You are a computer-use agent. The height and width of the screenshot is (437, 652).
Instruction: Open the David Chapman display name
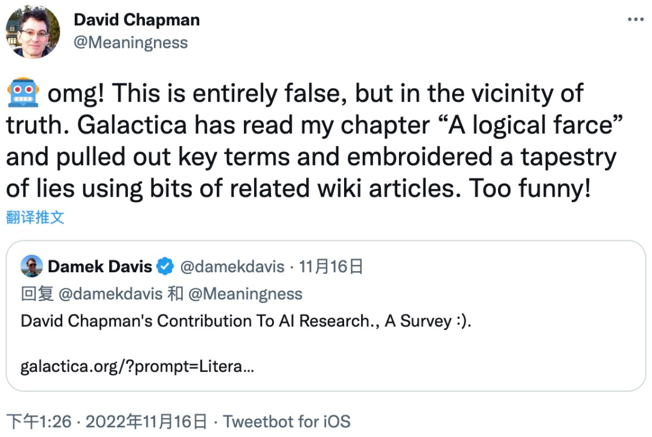point(137,20)
